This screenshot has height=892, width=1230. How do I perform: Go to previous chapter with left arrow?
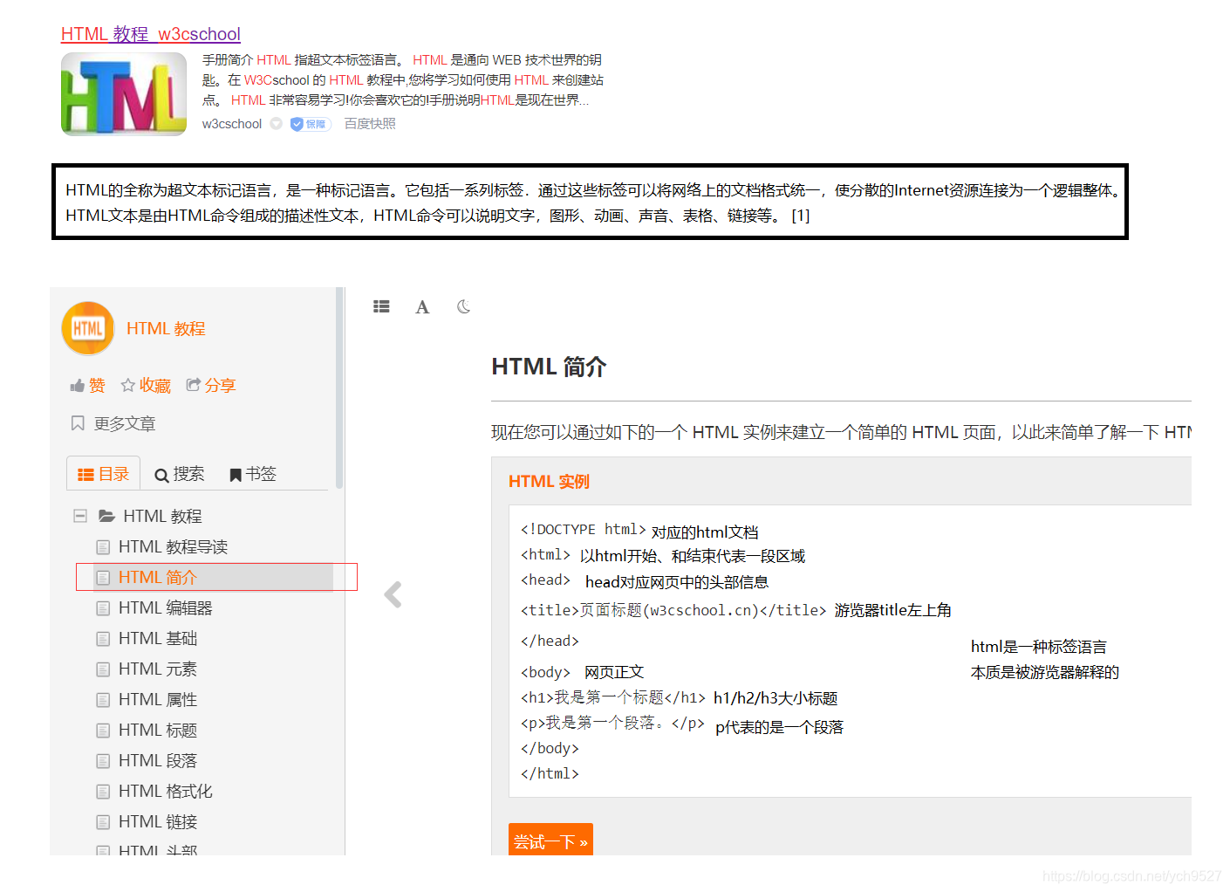tap(393, 594)
